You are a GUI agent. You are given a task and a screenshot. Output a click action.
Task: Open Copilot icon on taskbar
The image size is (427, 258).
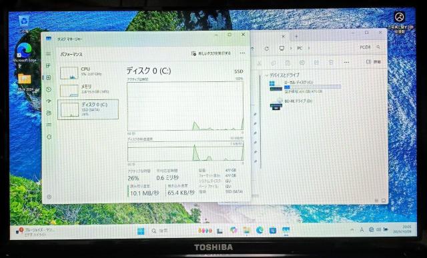pyautogui.click(x=234, y=231)
